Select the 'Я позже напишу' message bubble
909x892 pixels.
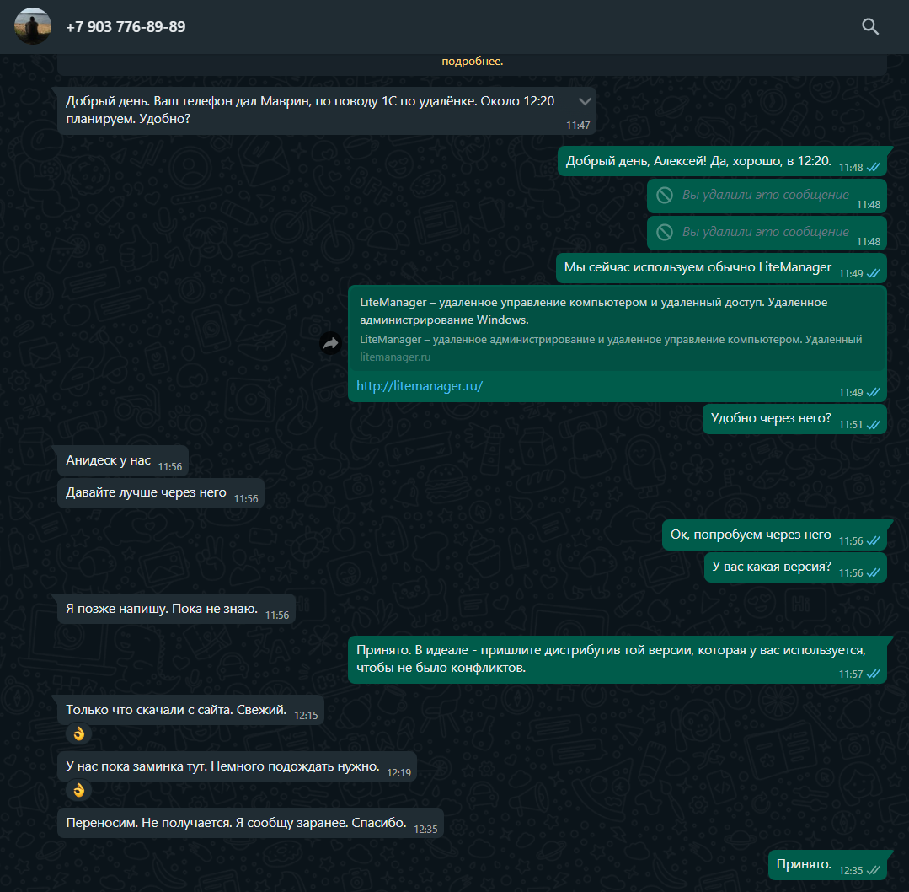(x=176, y=609)
